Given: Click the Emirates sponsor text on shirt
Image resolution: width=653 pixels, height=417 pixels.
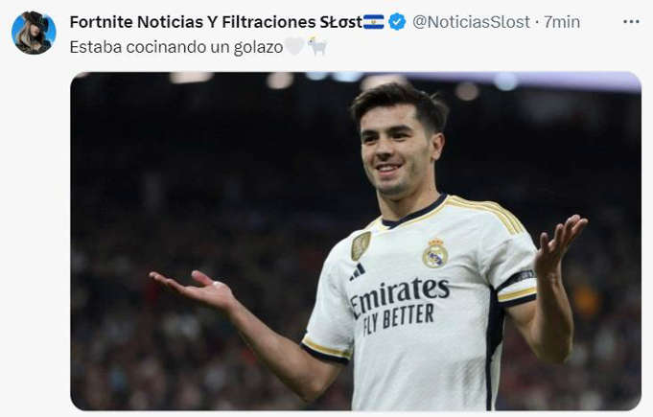Looking at the screenshot, I should pyautogui.click(x=400, y=294).
